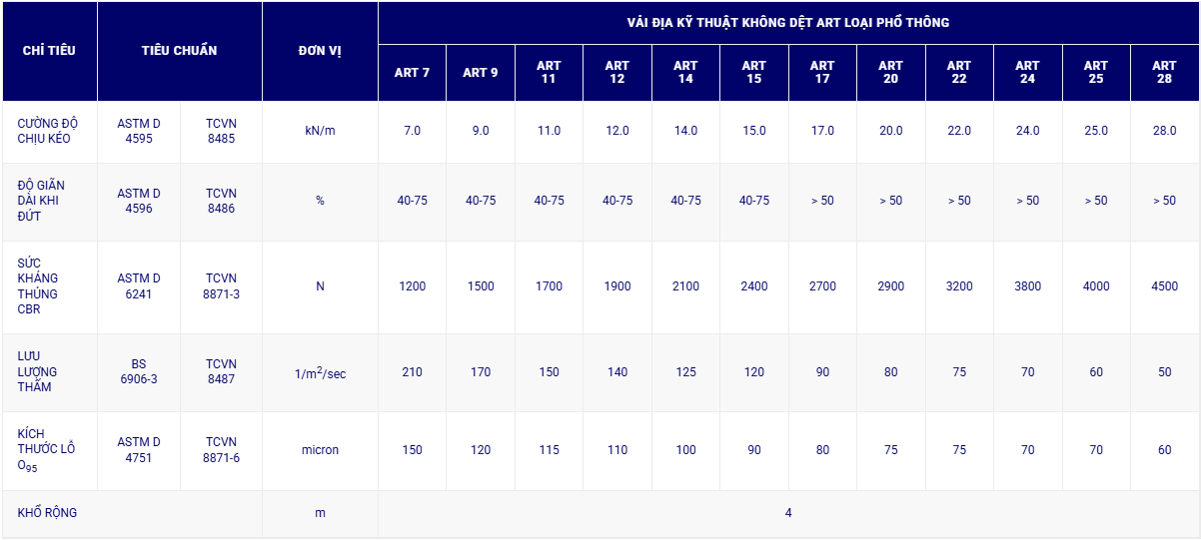The height and width of the screenshot is (540, 1201).
Task: Click the CHỈ TIÊU column header
Action: point(49,50)
